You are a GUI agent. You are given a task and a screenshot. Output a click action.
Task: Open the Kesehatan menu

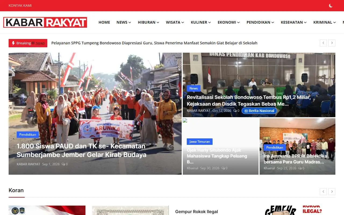[293, 22]
